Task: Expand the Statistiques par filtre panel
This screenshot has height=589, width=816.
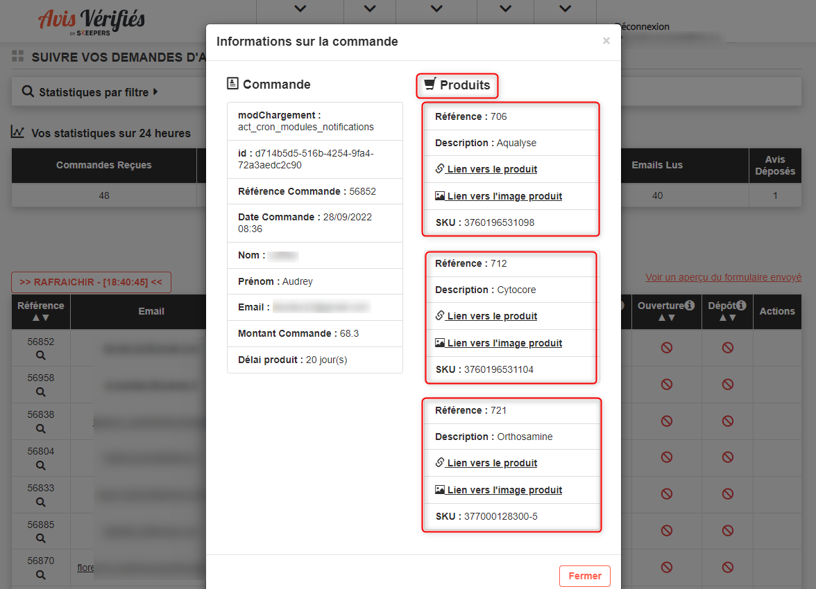Action: tap(90, 92)
